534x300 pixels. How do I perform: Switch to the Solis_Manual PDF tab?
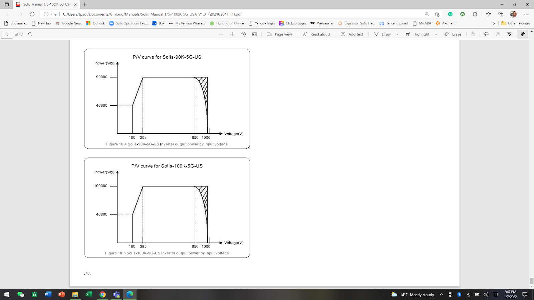tap(47, 4)
